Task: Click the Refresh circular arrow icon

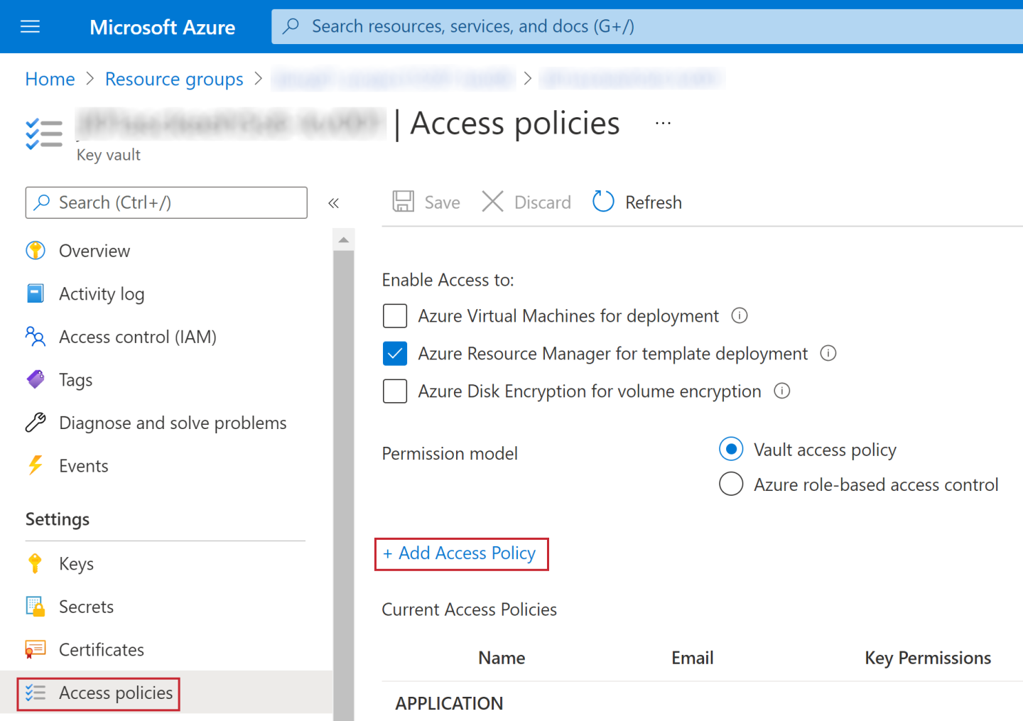Action: tap(603, 202)
